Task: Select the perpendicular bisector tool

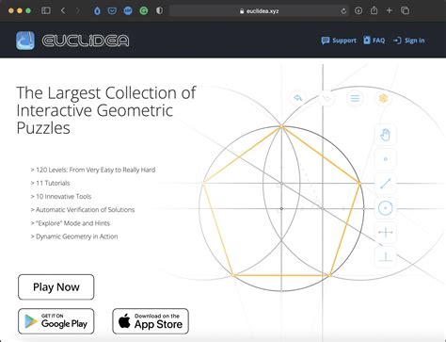Action: click(386, 233)
